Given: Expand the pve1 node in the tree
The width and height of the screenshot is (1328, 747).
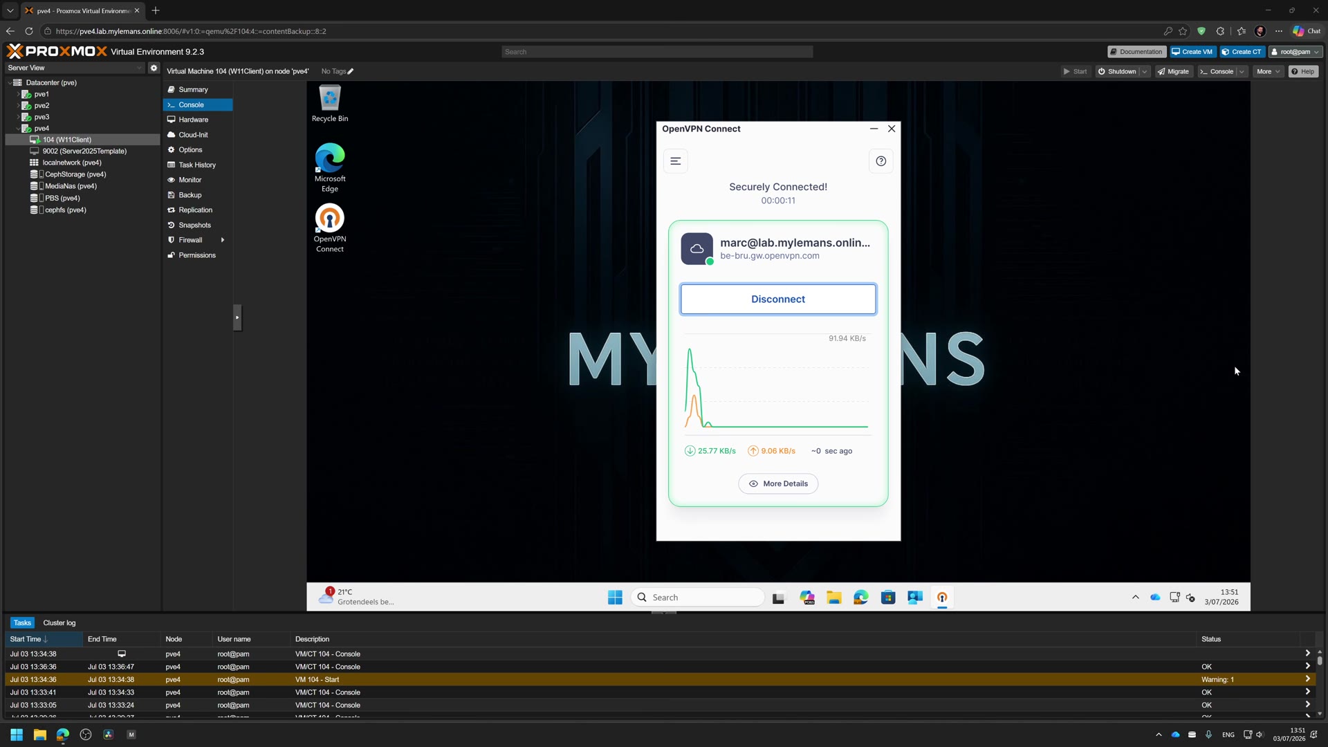Looking at the screenshot, I should click(x=18, y=94).
